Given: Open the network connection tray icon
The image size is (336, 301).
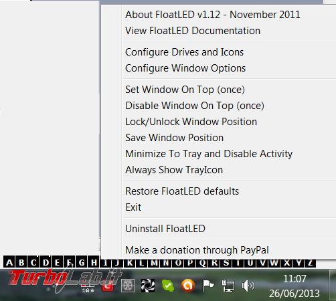Looking at the screenshot, I should 228,286.
